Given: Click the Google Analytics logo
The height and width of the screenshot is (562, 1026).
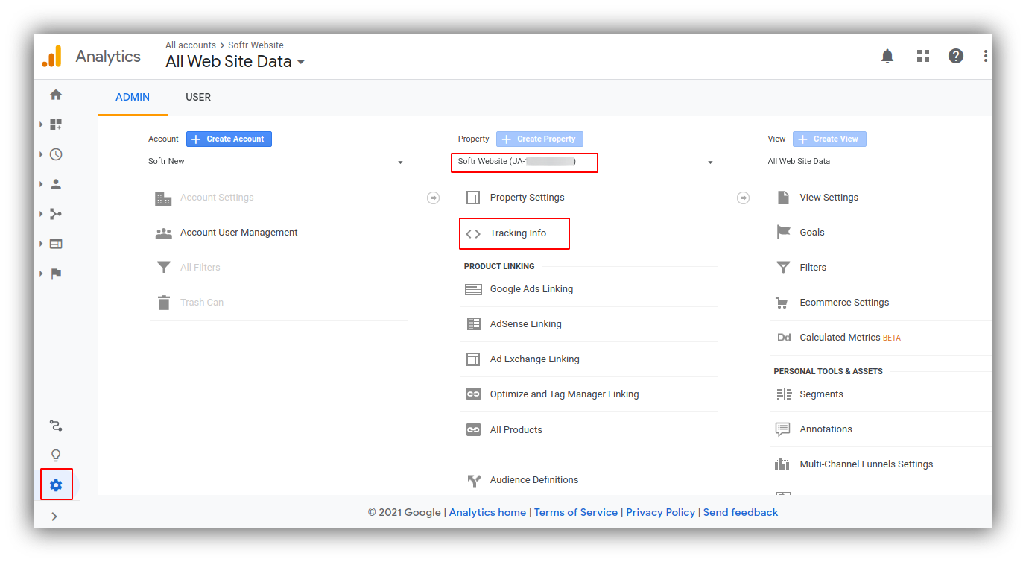Looking at the screenshot, I should (x=52, y=57).
